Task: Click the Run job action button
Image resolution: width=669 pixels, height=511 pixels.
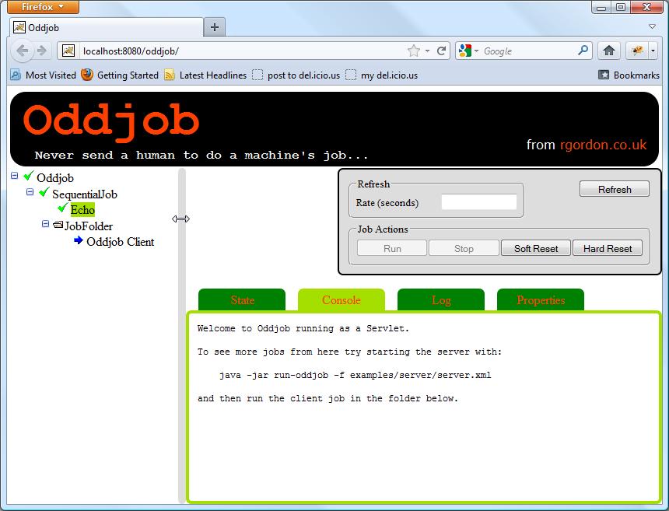Action: click(x=392, y=248)
